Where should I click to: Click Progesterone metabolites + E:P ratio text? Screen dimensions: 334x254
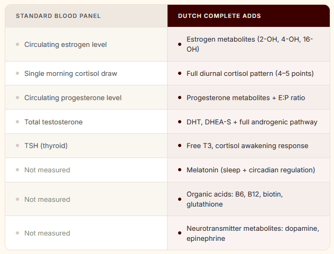tap(246, 97)
